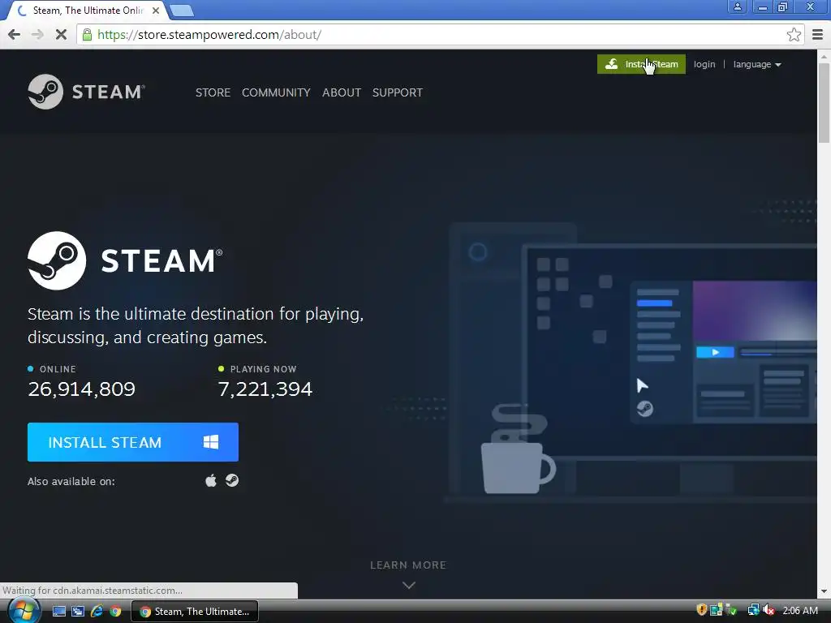The image size is (831, 623).
Task: Click the large Steam logo above the tagline
Action: tap(125, 260)
